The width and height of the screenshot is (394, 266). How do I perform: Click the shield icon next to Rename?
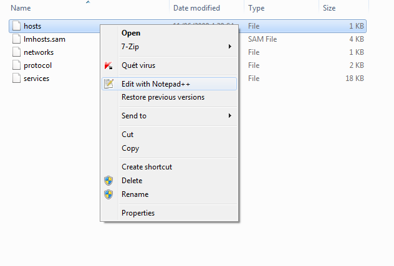pyautogui.click(x=109, y=194)
